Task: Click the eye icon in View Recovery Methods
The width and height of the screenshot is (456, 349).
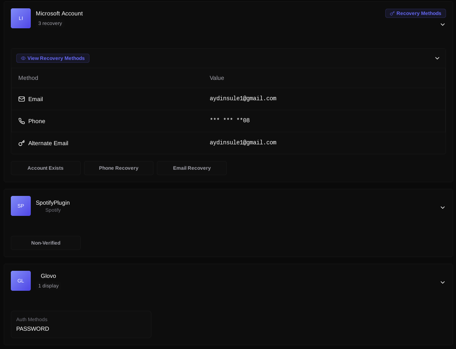Action: (x=23, y=58)
